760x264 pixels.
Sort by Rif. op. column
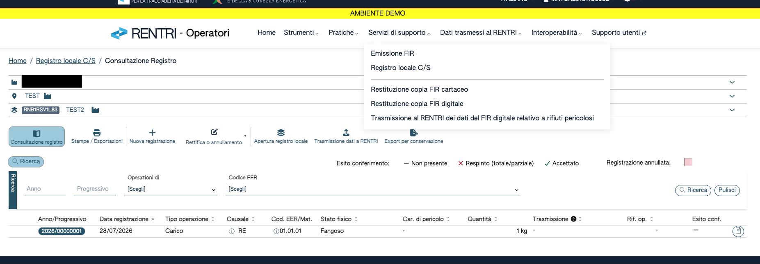point(640,219)
